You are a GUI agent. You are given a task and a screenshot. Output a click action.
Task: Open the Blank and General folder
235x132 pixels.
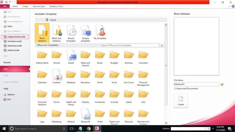click(86, 59)
